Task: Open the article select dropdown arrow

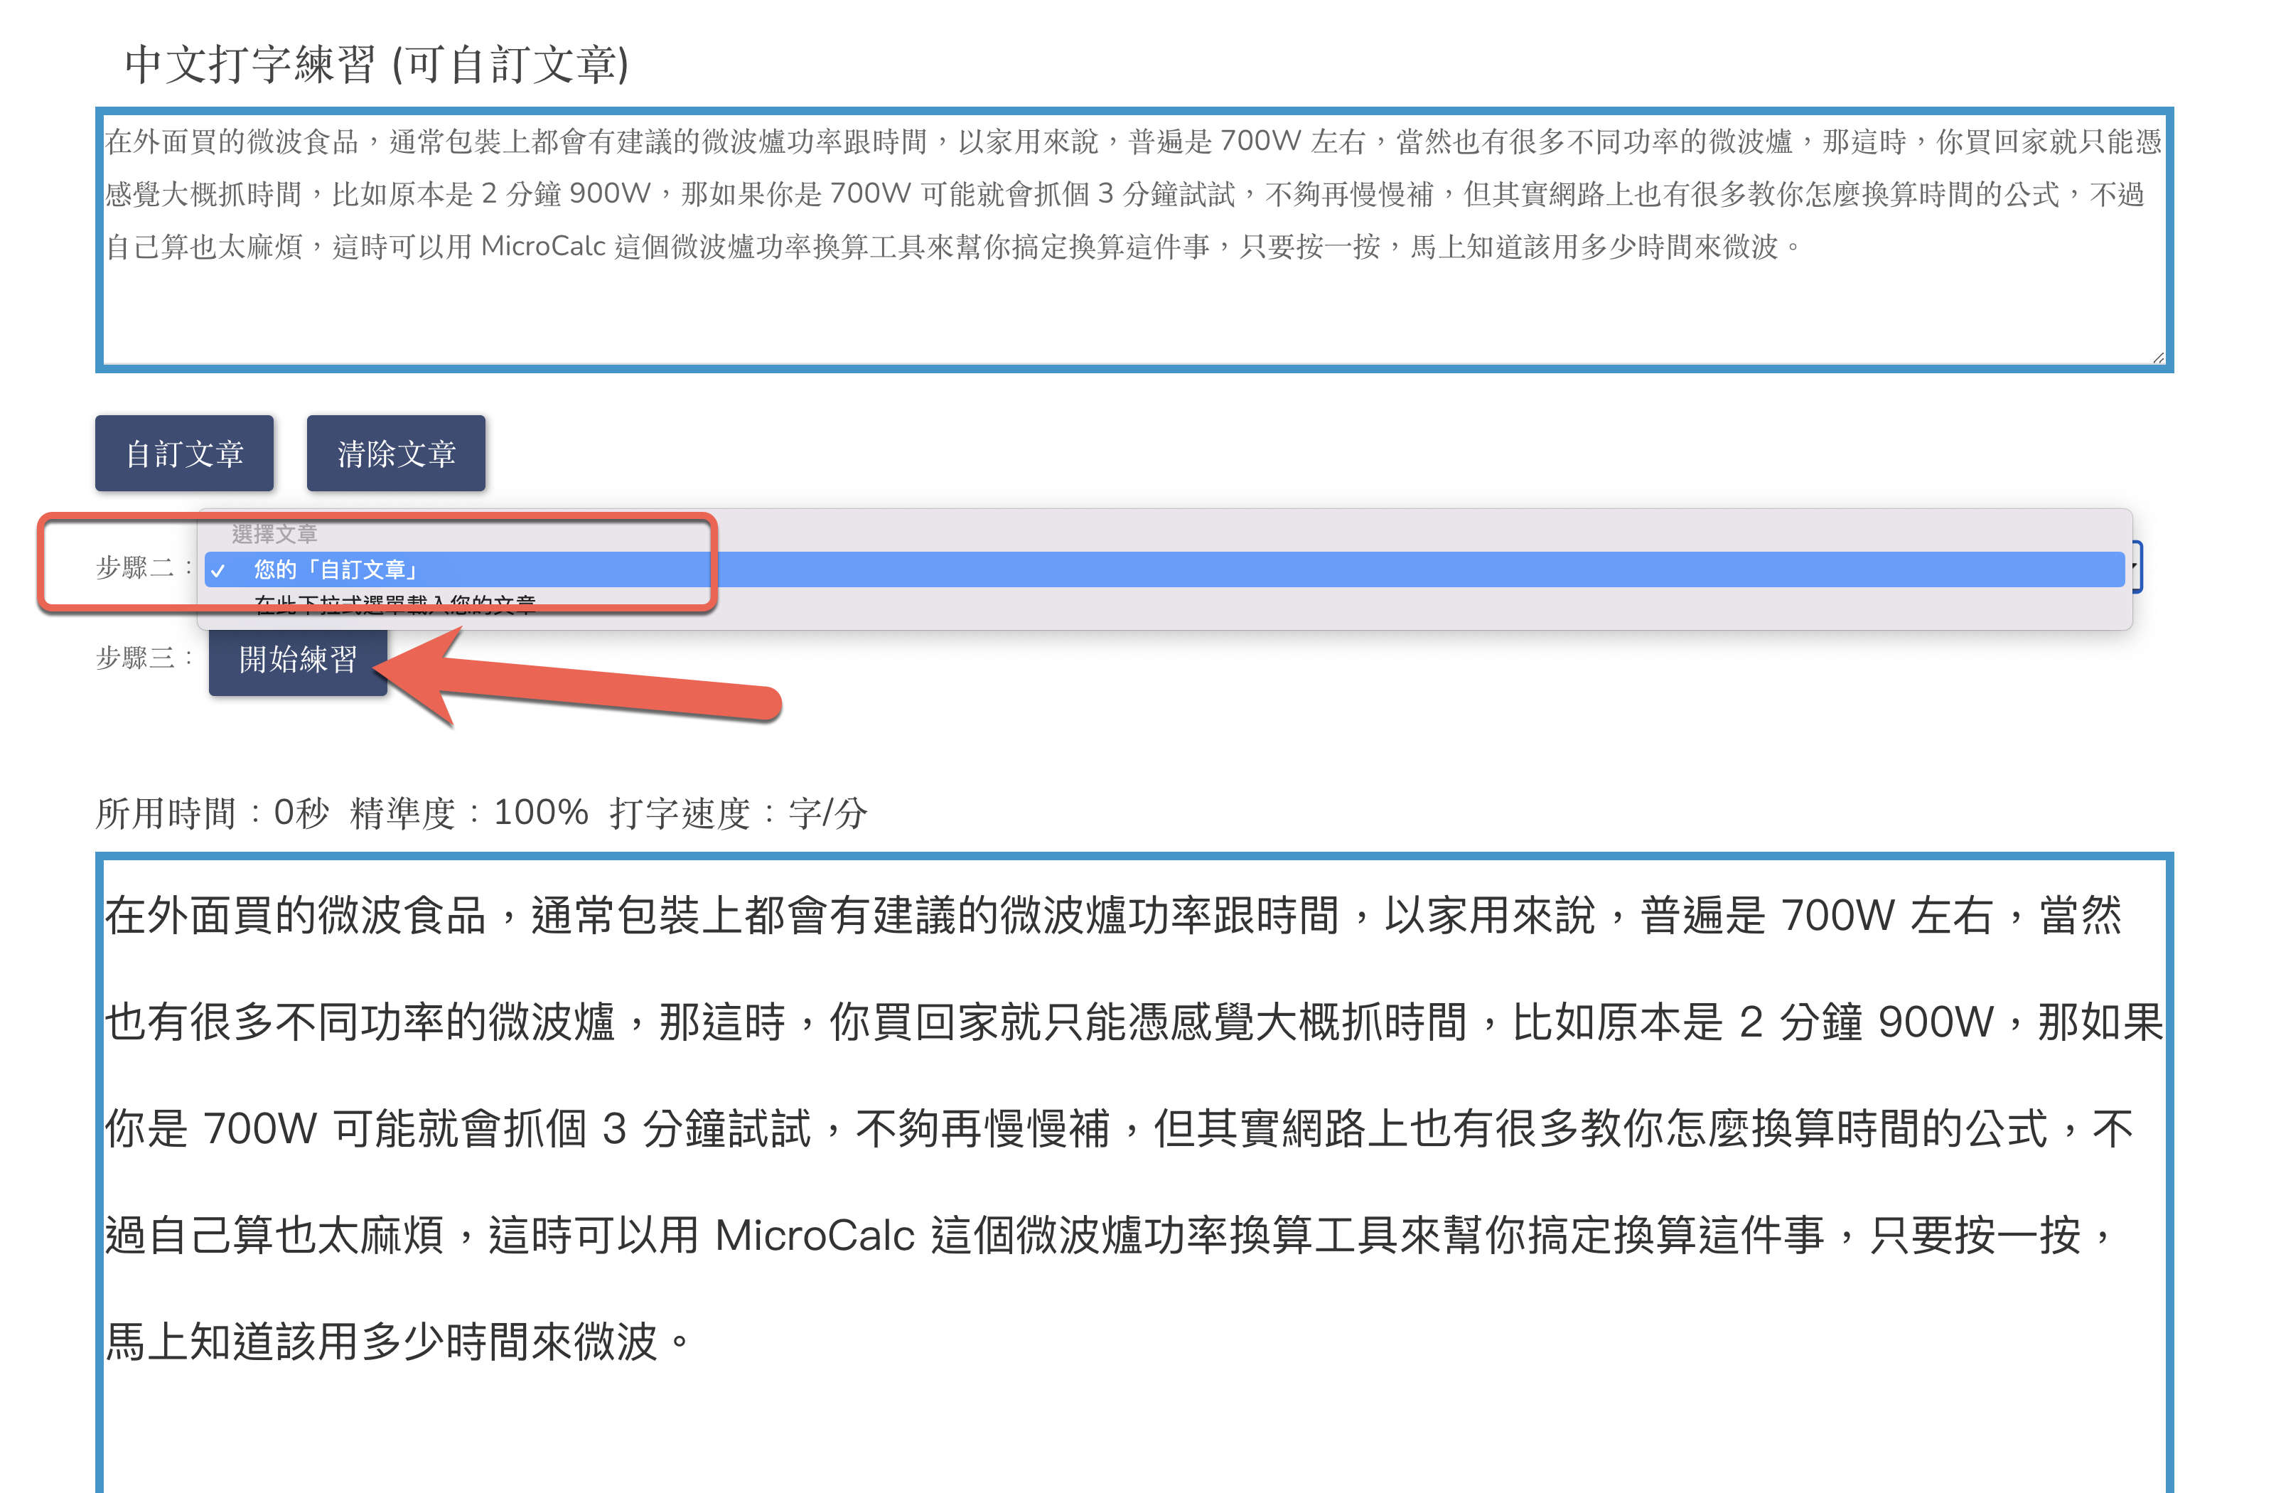Action: pos(2135,567)
